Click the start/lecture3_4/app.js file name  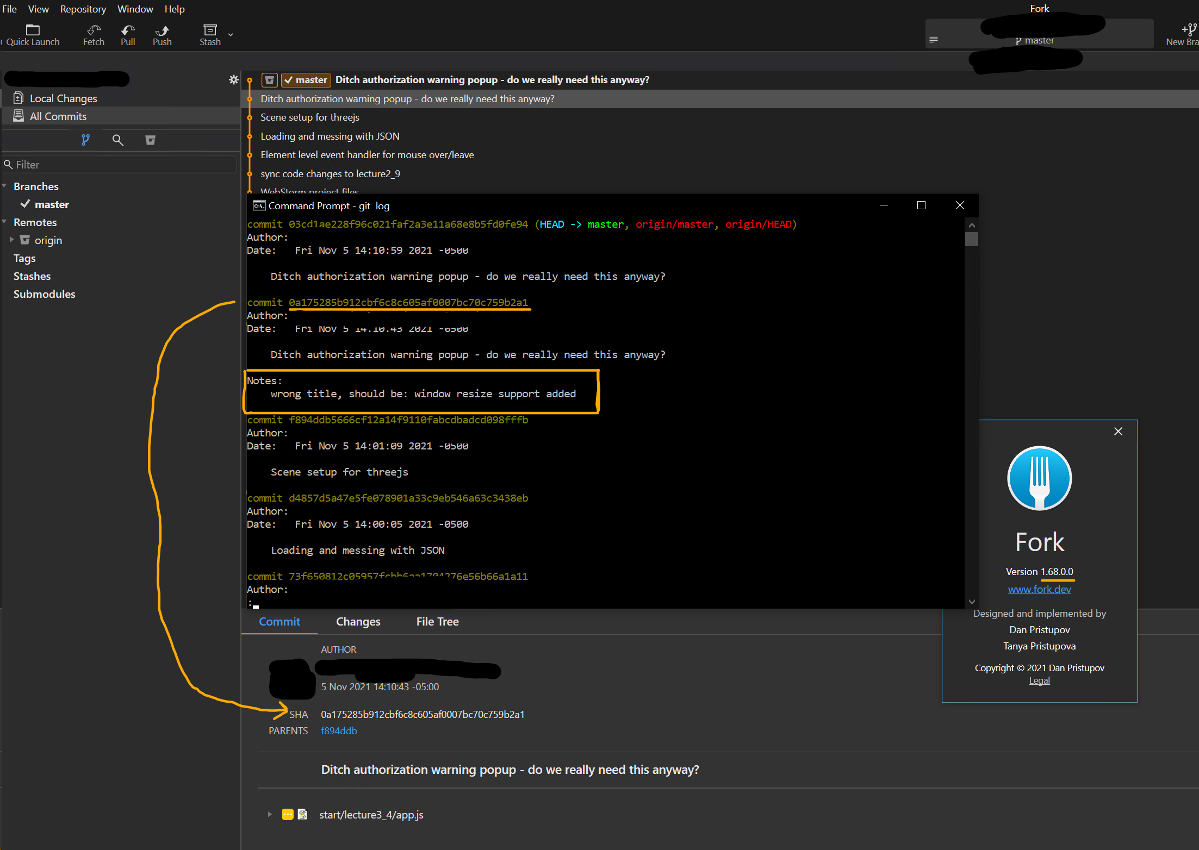tap(371, 814)
